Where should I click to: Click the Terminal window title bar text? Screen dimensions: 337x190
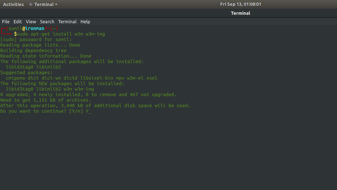(240, 13)
